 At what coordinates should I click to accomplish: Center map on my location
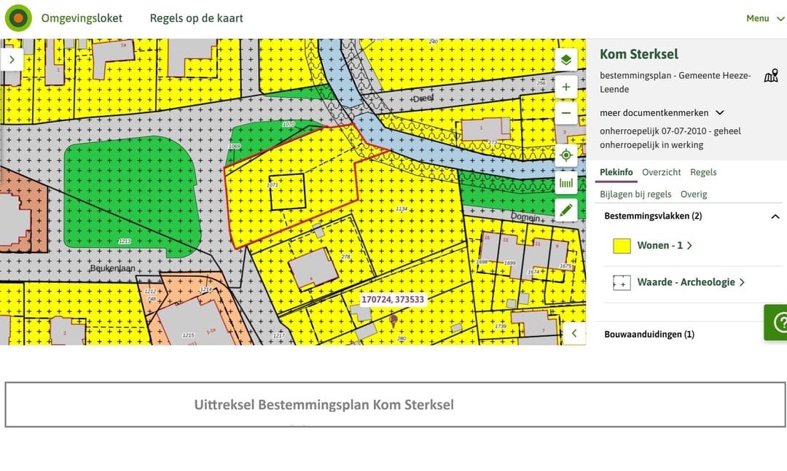(566, 155)
